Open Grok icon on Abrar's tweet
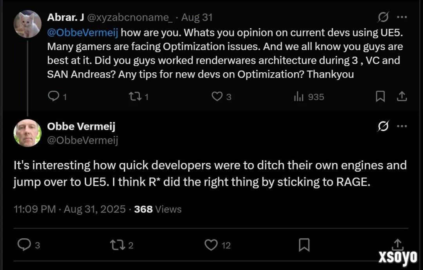This screenshot has width=423, height=270. click(x=383, y=17)
